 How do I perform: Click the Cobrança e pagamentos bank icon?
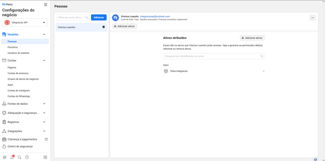click(x=4, y=139)
